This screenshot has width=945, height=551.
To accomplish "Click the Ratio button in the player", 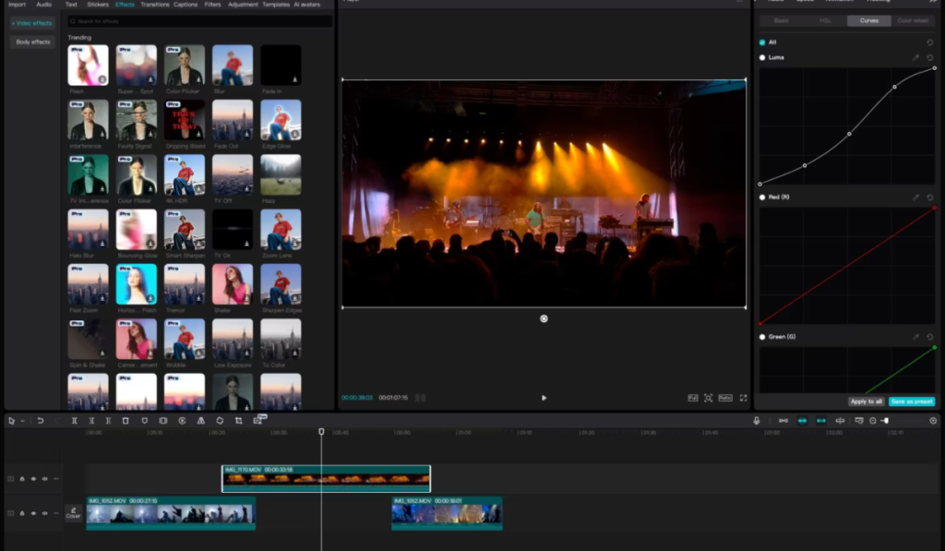I will tap(725, 398).
